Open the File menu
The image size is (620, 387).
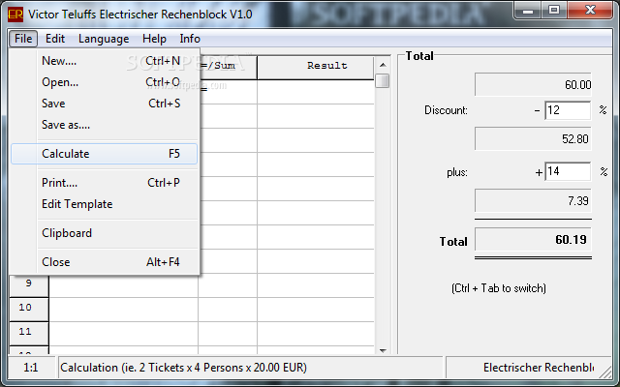pos(23,39)
